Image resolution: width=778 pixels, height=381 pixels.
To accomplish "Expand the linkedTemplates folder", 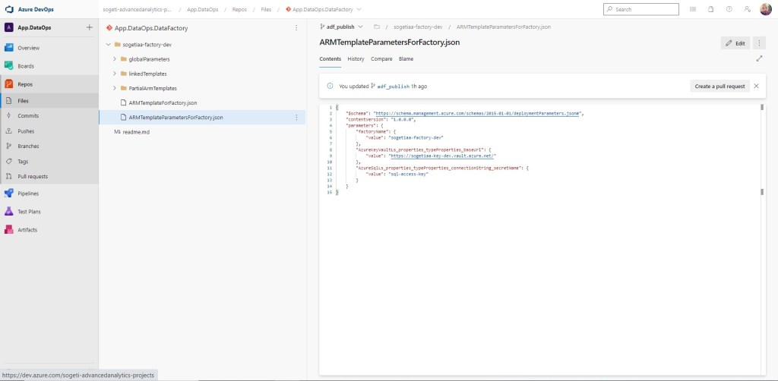I will click(x=114, y=74).
